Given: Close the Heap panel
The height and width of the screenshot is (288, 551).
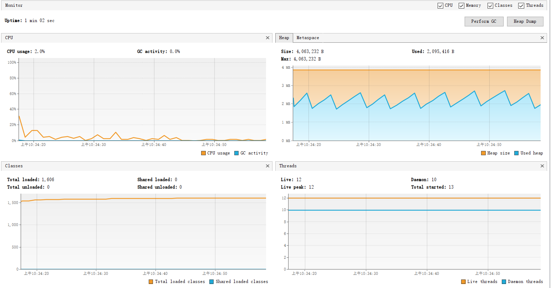Looking at the screenshot, I should pyautogui.click(x=542, y=38).
